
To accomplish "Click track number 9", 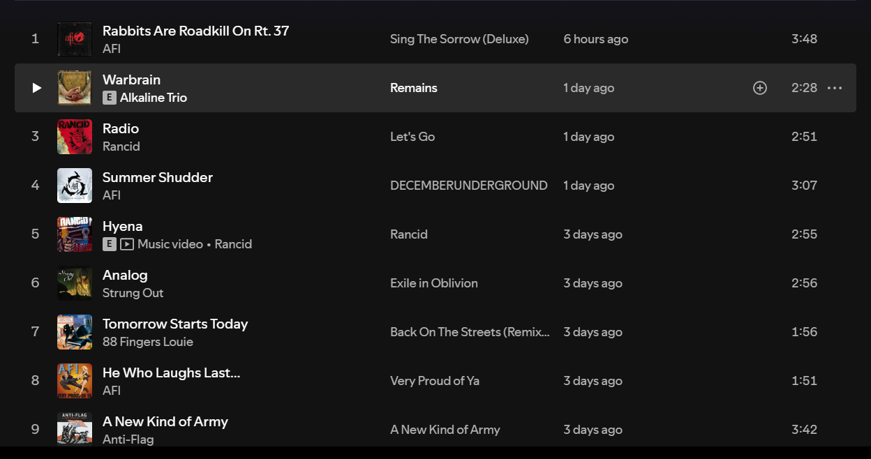I will [x=36, y=430].
